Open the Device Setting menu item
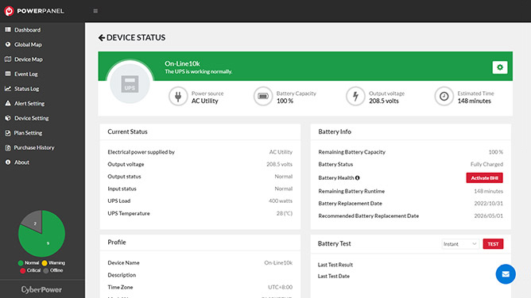531x298 pixels. (32, 118)
